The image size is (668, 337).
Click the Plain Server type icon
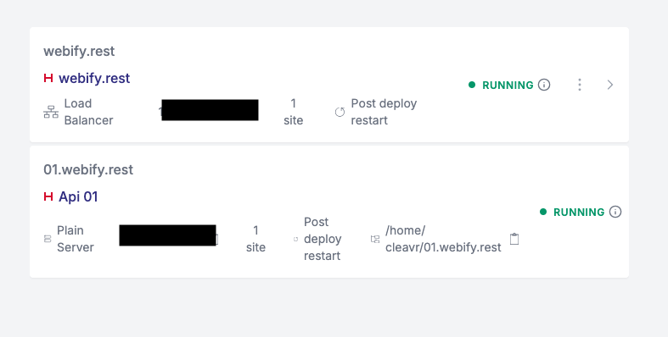coord(48,240)
